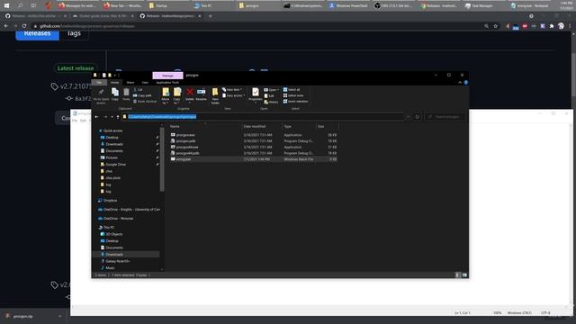The height and width of the screenshot is (324, 576).
Task: Click Select none in ribbon
Action: click(x=293, y=95)
